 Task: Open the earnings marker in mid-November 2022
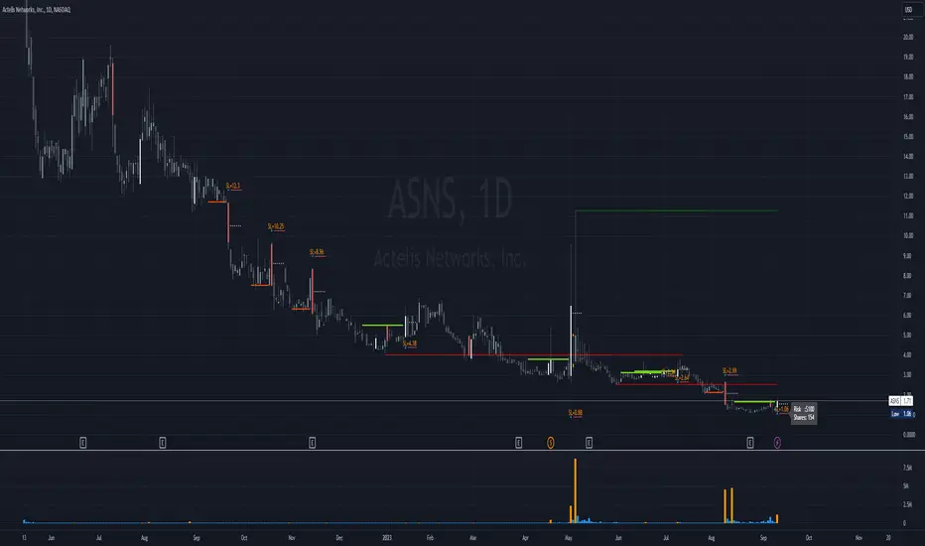(313, 442)
